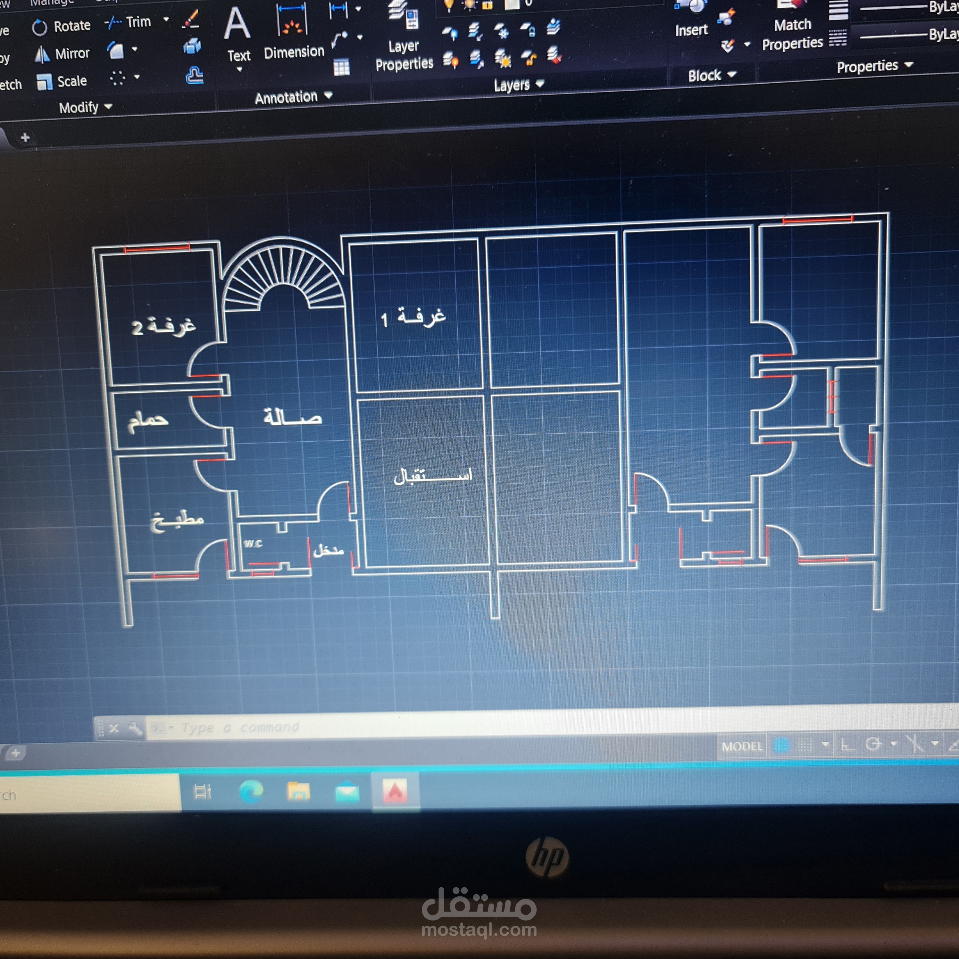Screen dimensions: 959x959
Task: Open the Array dropdown arrow
Action: [137, 77]
